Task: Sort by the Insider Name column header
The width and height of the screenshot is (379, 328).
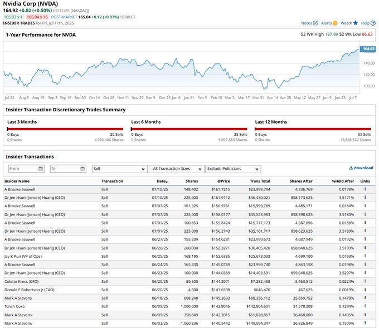Action: coord(17,182)
